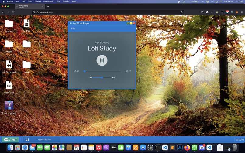245x153 pixels.
Task: Click the localhost address bar
Action: [x=108, y=12]
